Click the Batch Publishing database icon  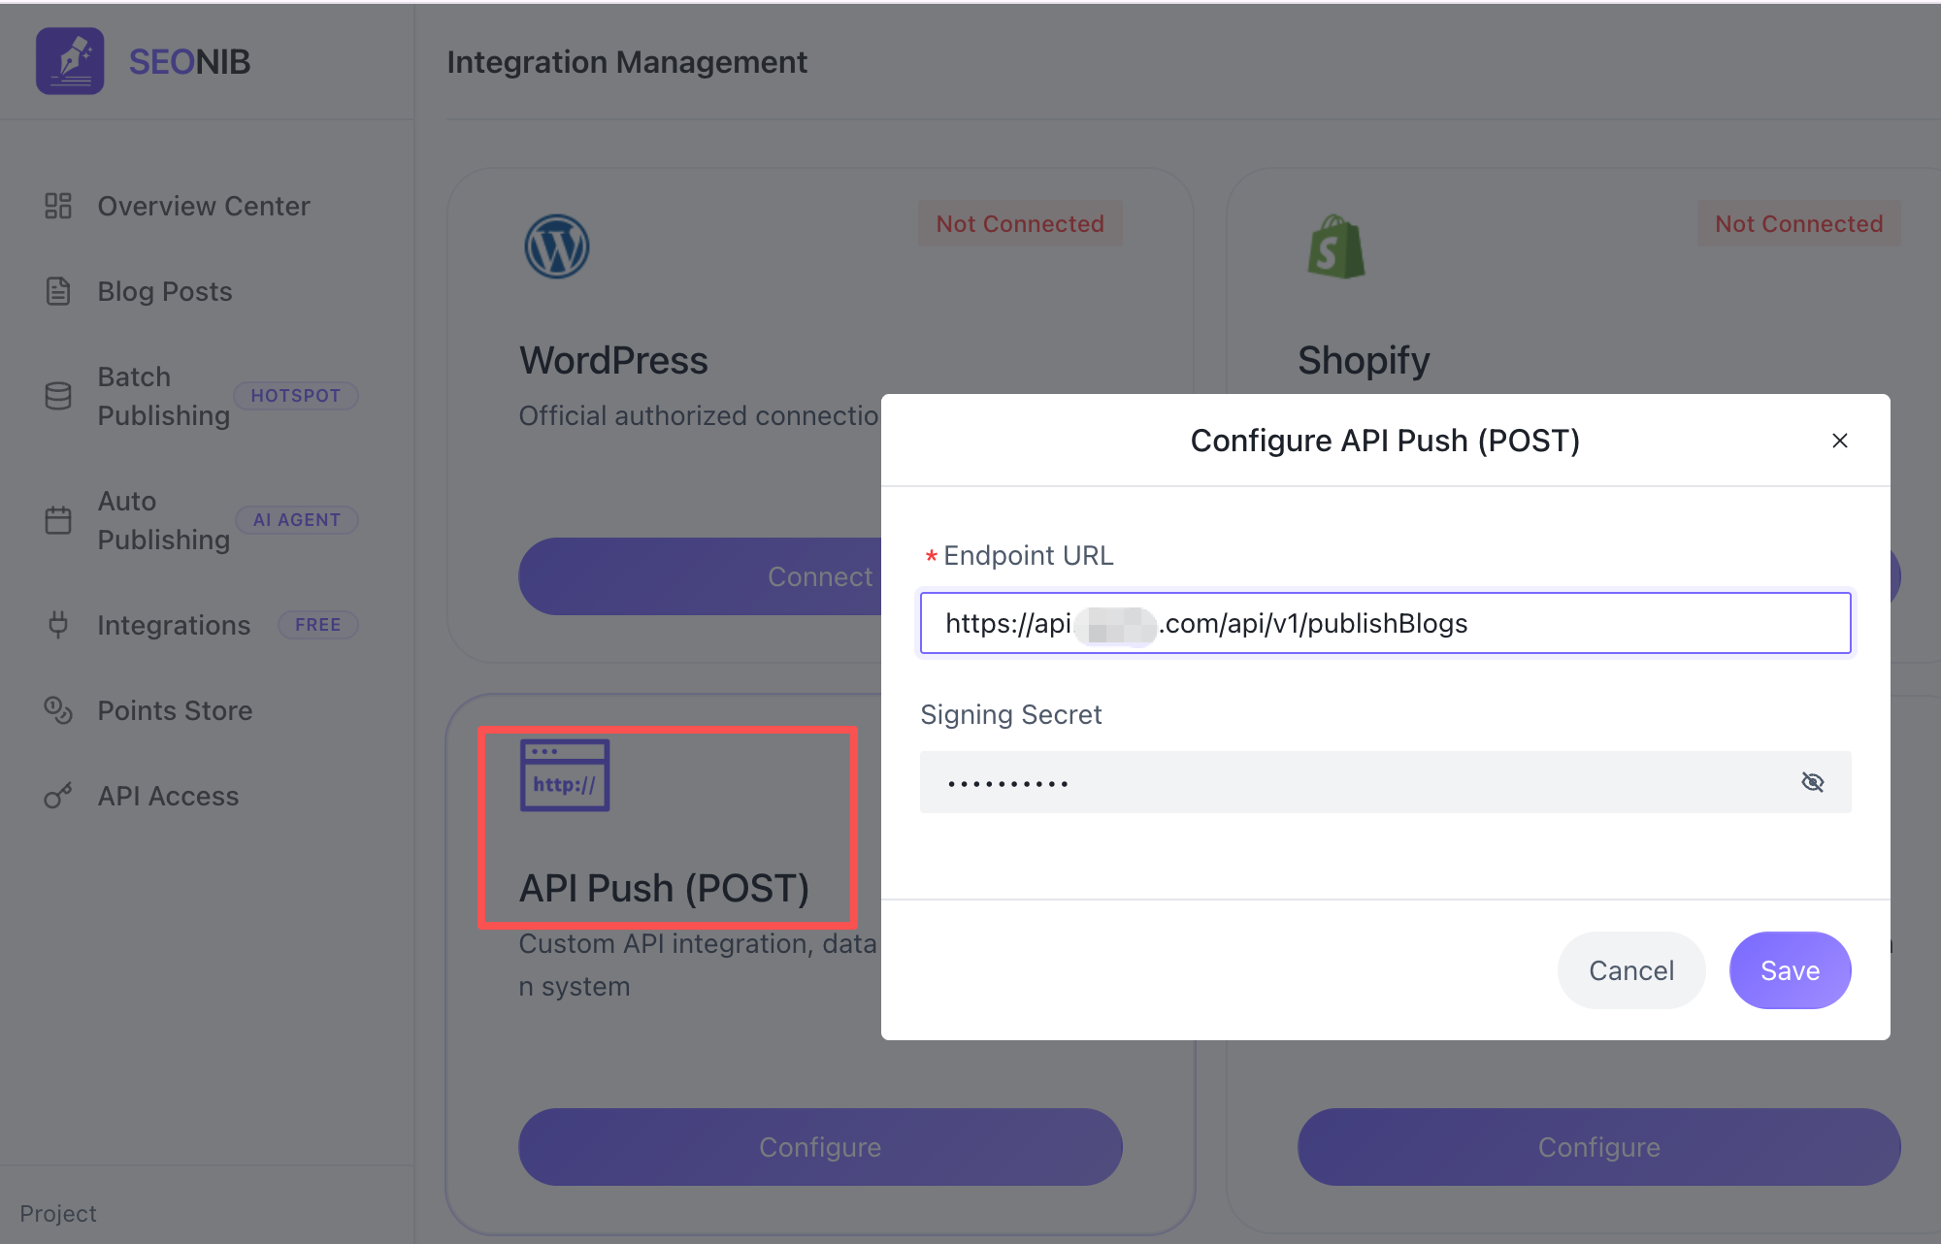(58, 396)
